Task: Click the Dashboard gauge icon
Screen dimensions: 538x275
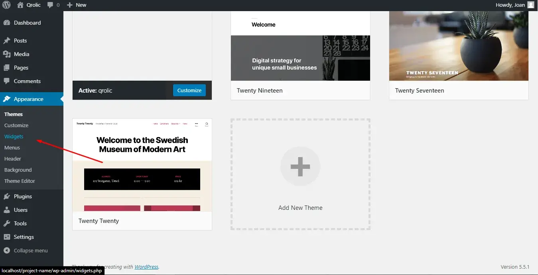Action: [7, 23]
